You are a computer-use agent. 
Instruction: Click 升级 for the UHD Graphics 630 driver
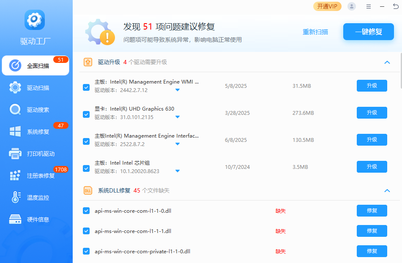point(372,113)
